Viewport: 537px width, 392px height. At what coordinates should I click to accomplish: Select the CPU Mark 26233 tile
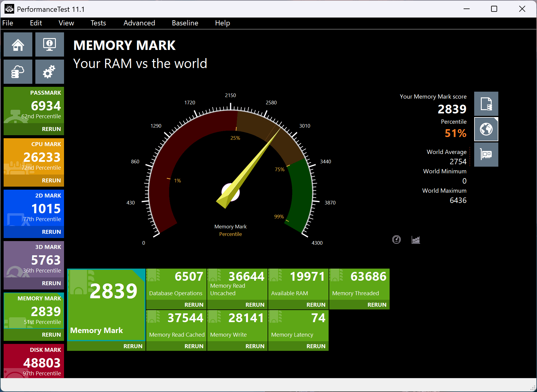(34, 157)
